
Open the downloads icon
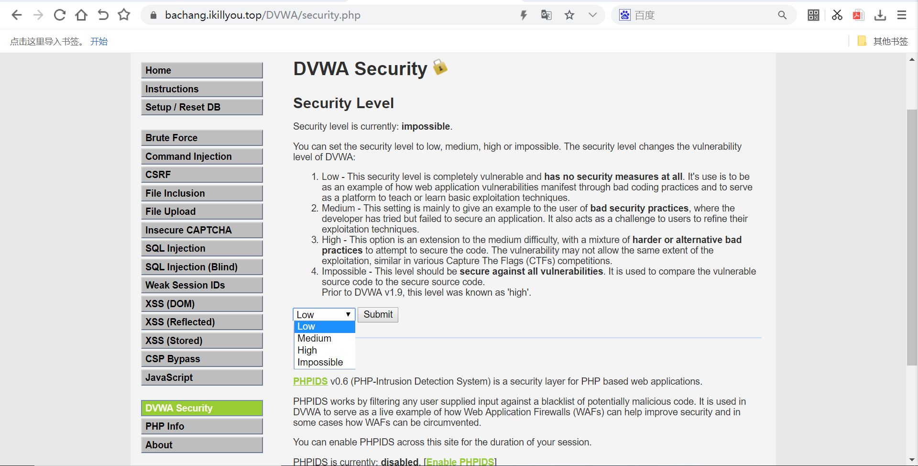coord(880,15)
